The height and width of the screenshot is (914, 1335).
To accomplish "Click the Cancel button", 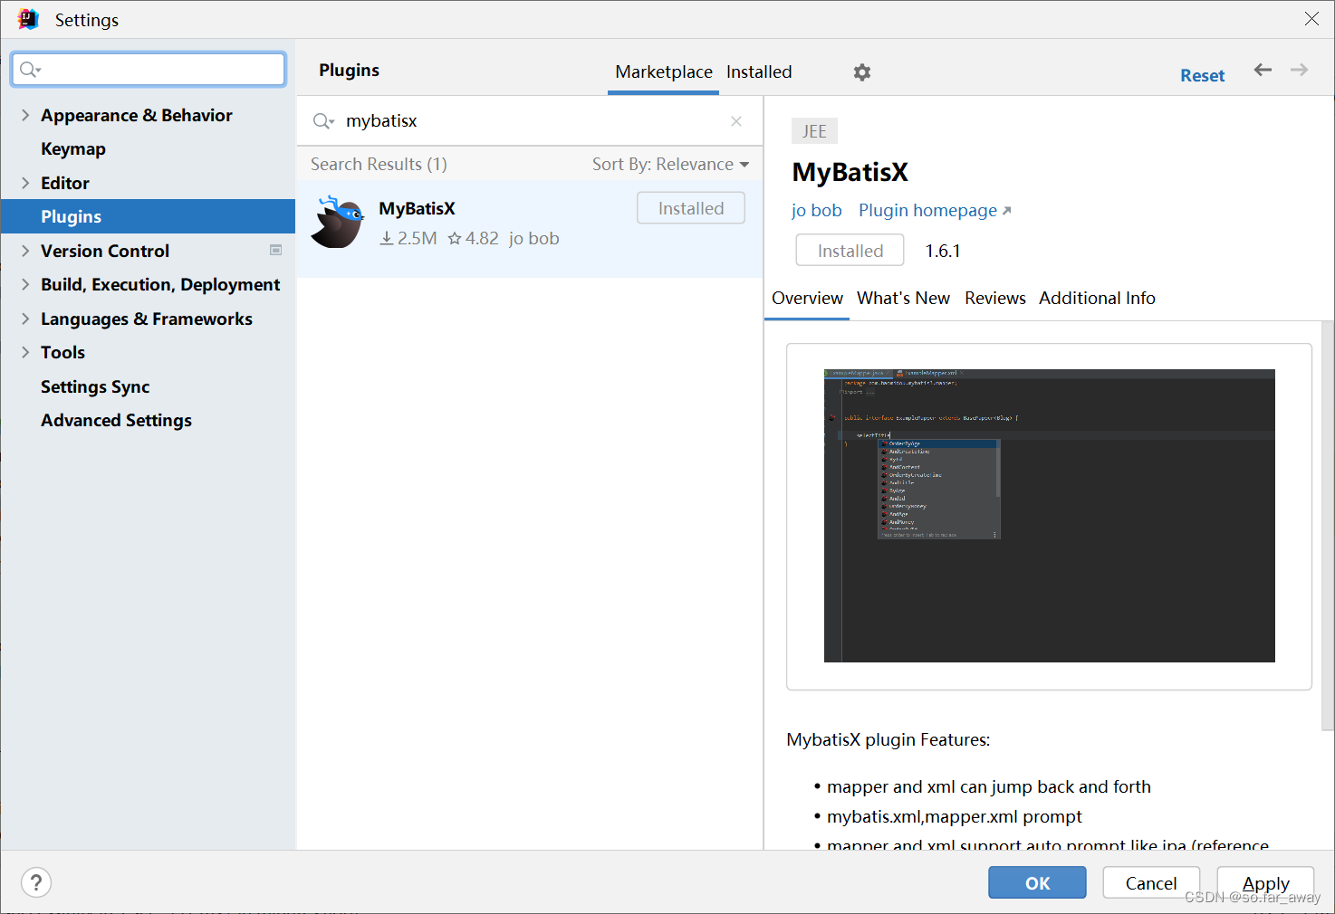I will [x=1151, y=882].
